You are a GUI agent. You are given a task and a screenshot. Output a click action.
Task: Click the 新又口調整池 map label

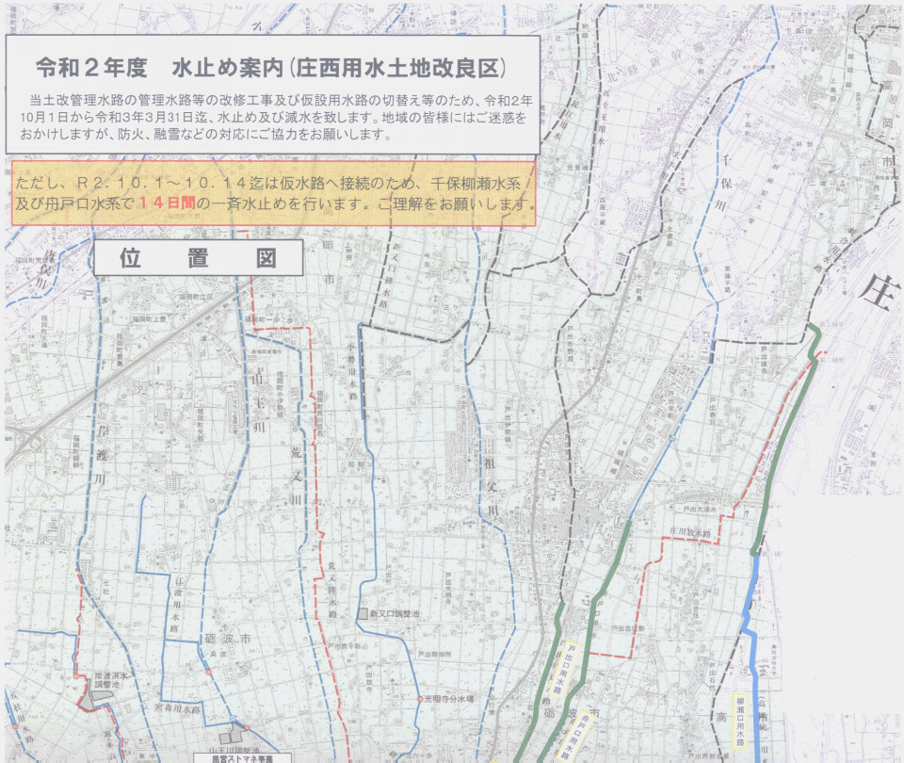click(x=394, y=614)
